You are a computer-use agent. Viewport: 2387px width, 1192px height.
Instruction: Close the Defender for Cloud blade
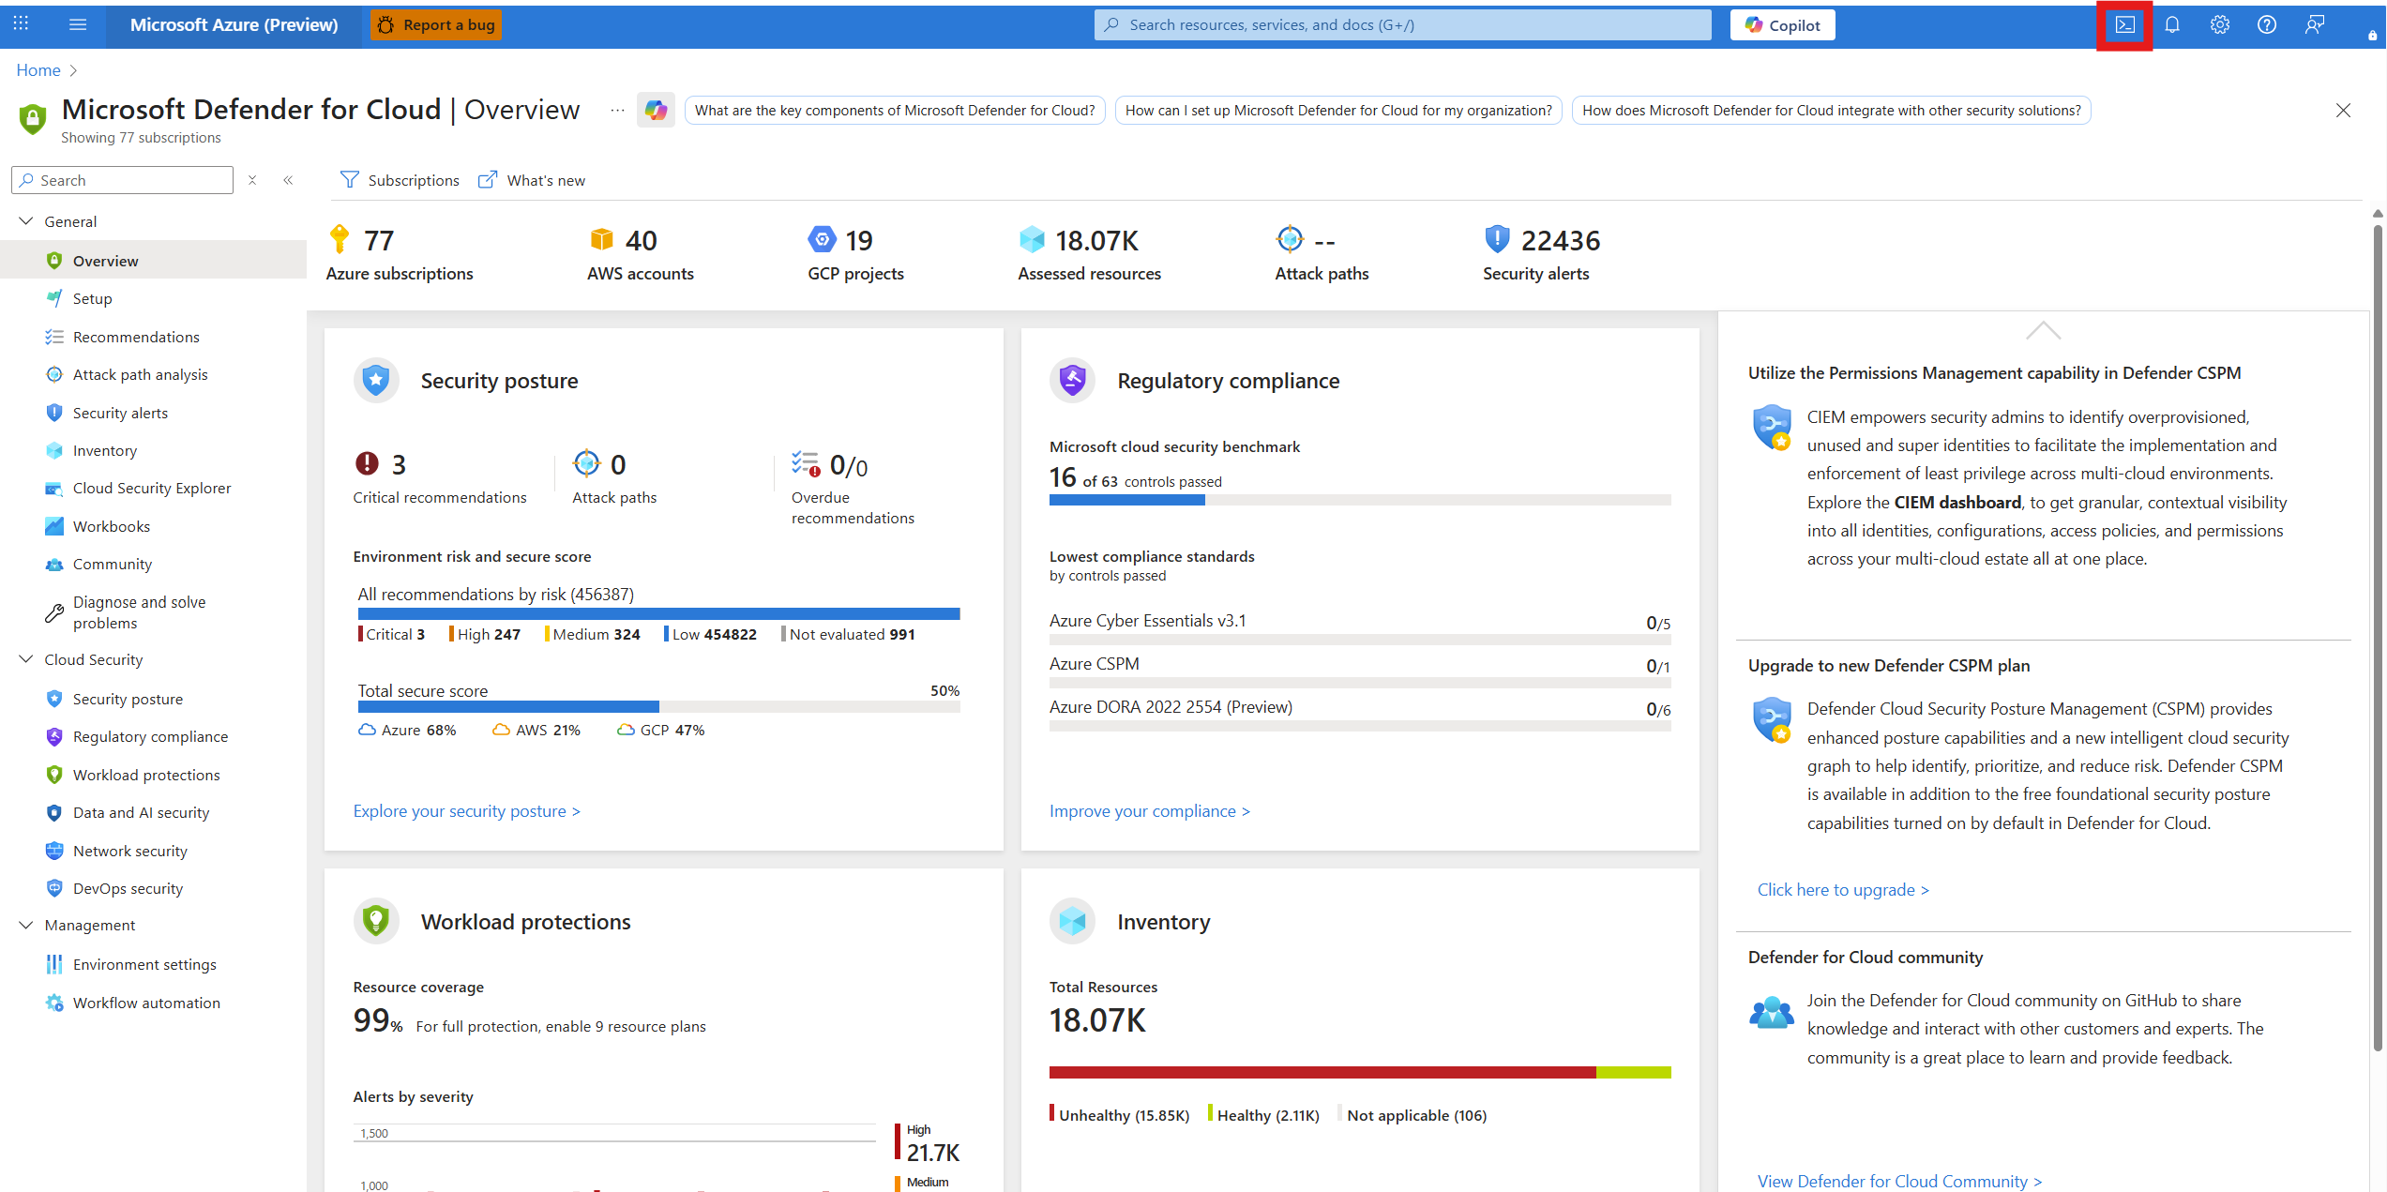point(2343,111)
